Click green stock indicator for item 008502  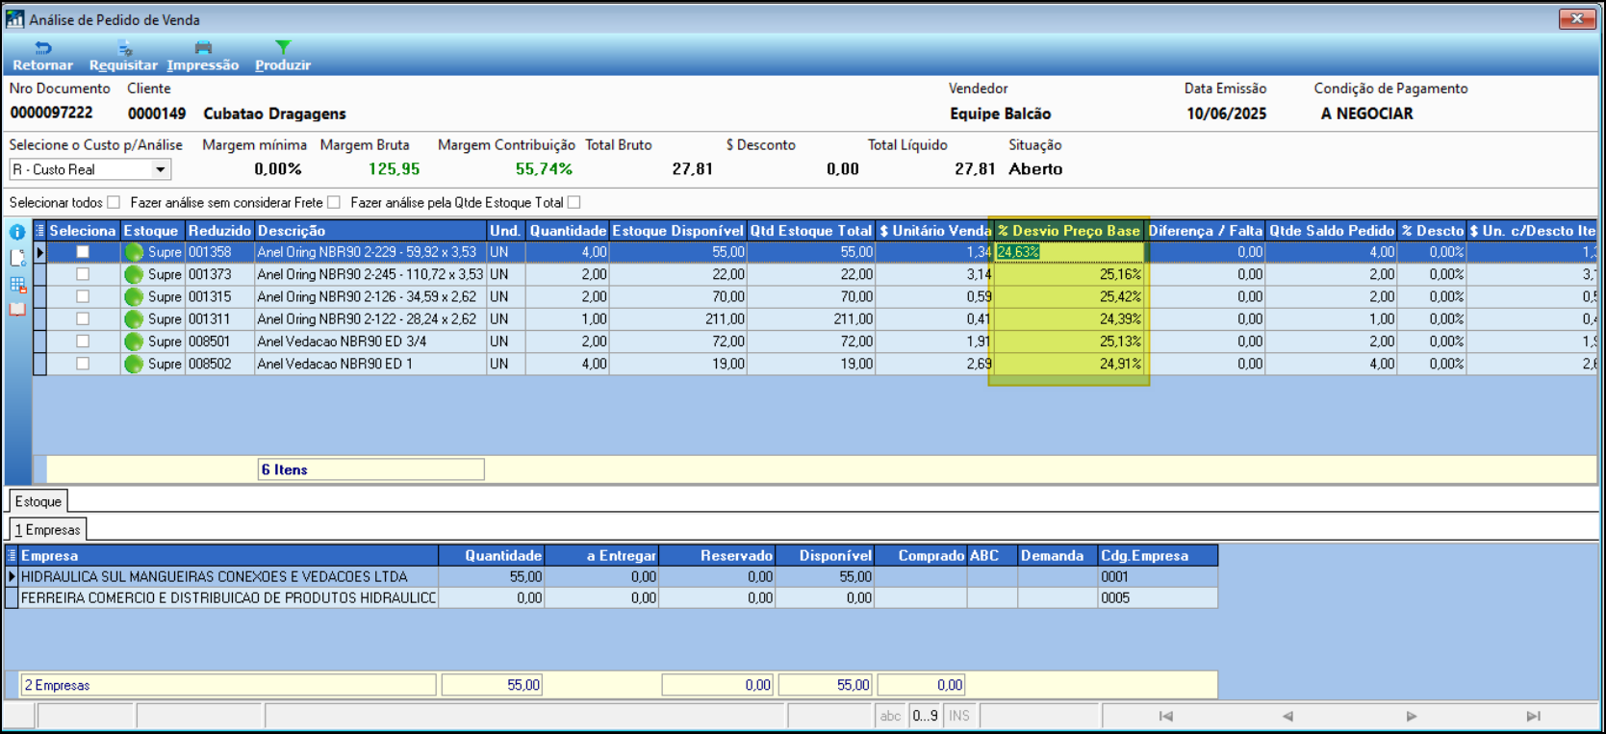click(x=134, y=364)
